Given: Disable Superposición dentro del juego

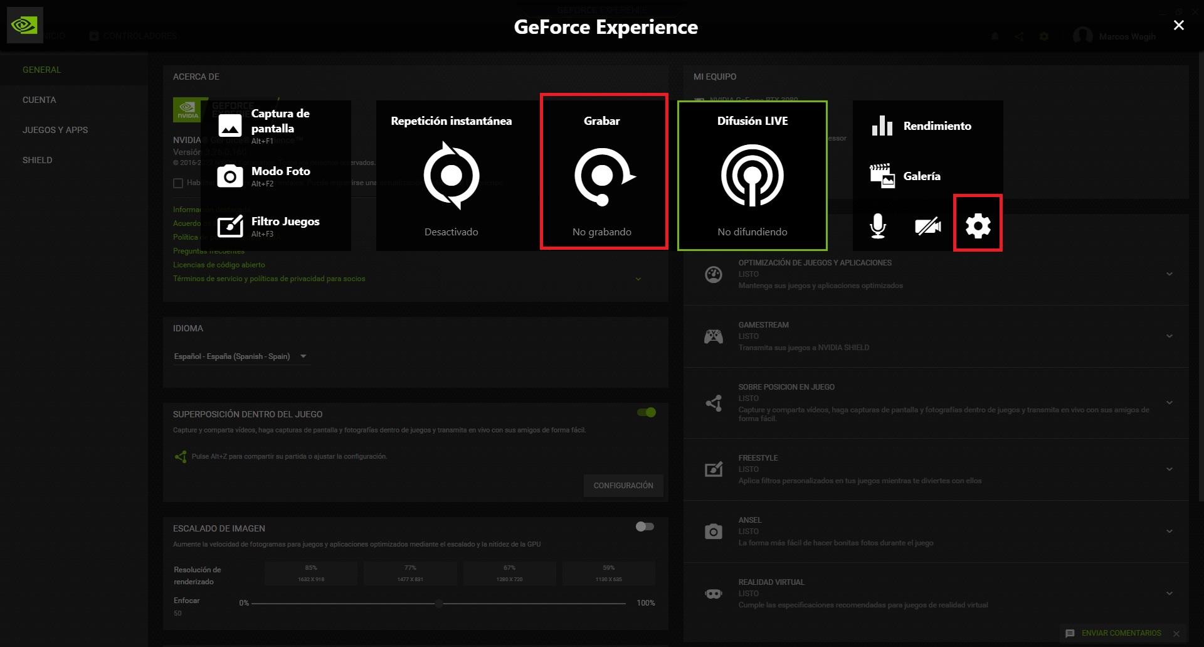Looking at the screenshot, I should point(647,412).
